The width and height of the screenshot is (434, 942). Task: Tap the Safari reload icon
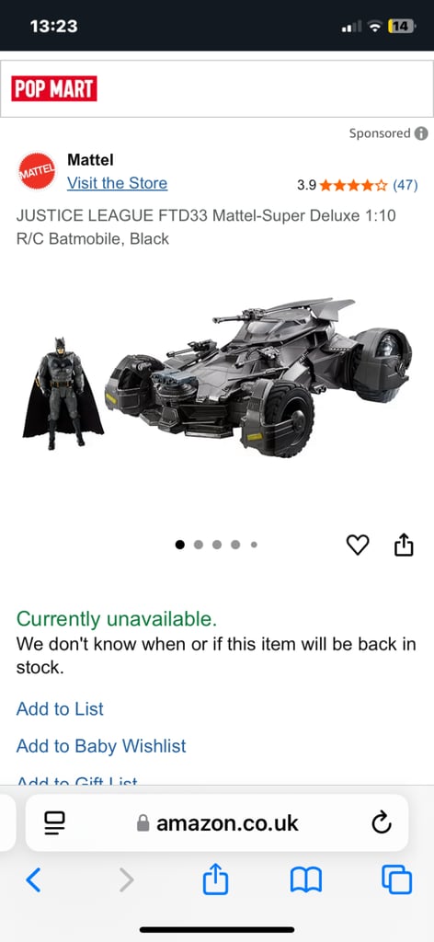point(382,823)
